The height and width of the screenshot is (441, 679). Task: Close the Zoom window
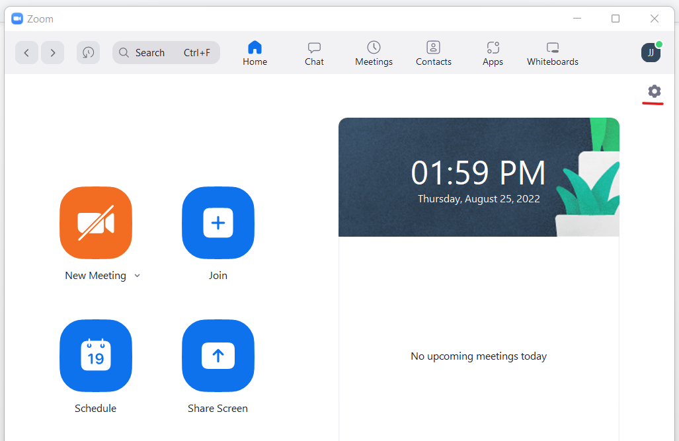click(x=655, y=19)
